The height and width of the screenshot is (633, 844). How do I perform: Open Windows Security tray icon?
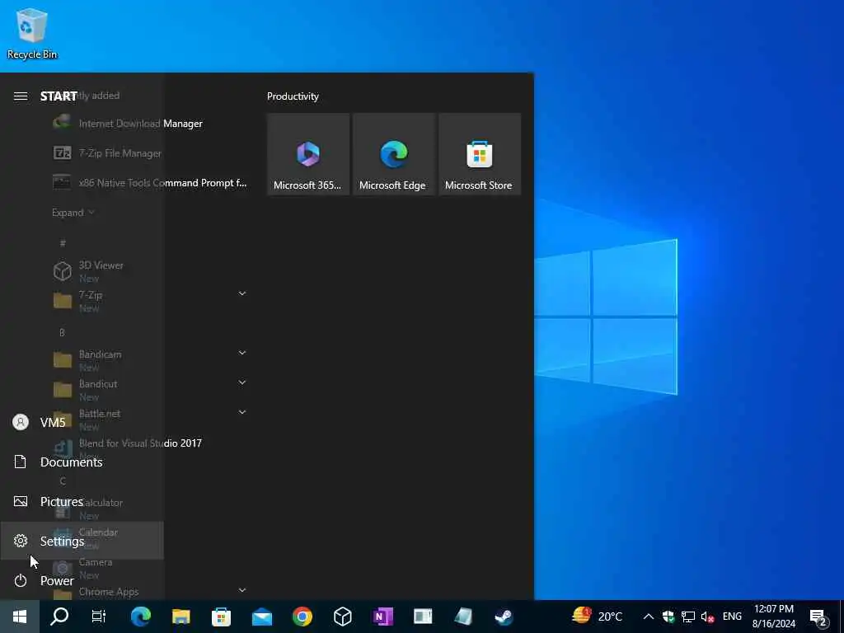tap(668, 617)
